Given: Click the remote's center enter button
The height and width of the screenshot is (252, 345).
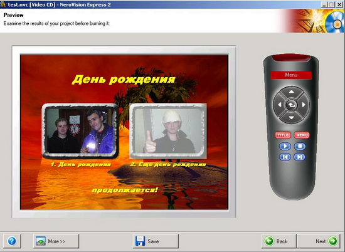Looking at the screenshot, I should [x=291, y=105].
